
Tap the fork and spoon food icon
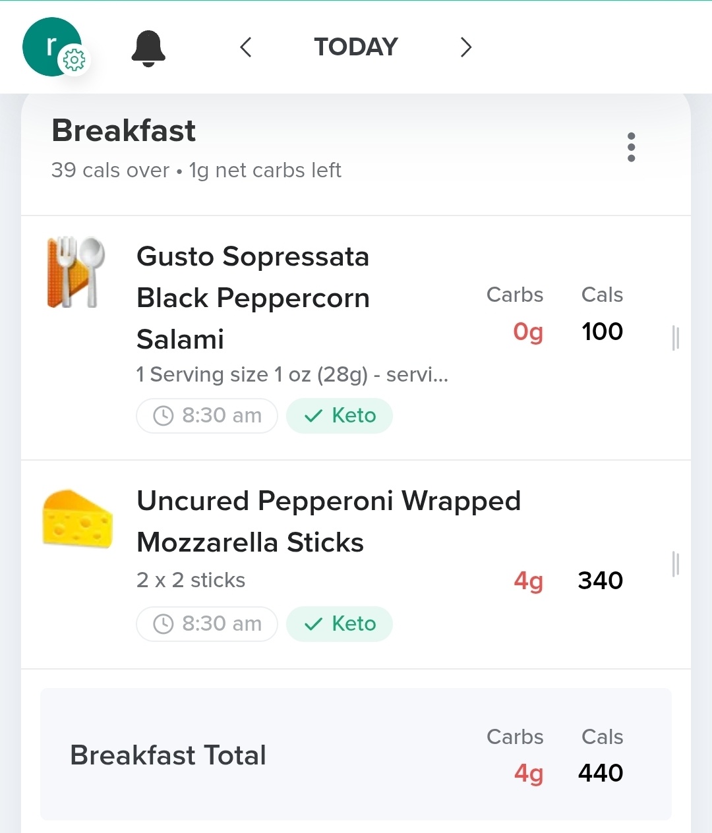tap(76, 272)
